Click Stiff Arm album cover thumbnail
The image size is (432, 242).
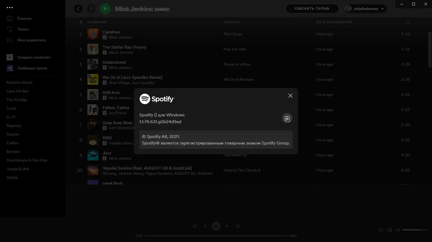(93, 95)
